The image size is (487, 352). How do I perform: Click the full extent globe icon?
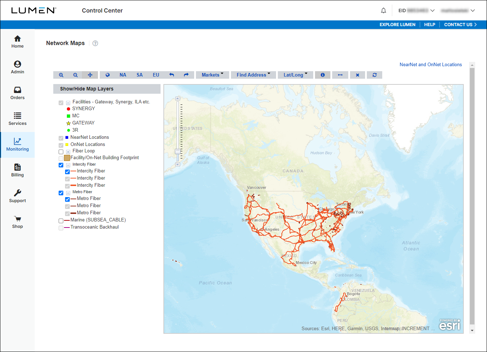click(108, 75)
